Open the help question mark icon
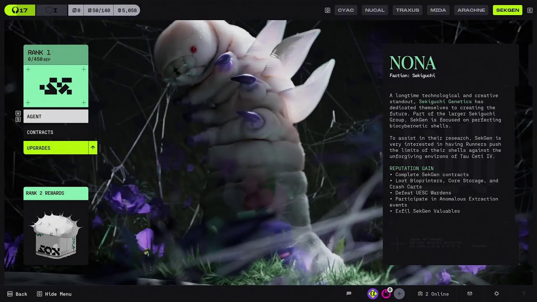The height and width of the screenshot is (302, 537). tap(523, 294)
